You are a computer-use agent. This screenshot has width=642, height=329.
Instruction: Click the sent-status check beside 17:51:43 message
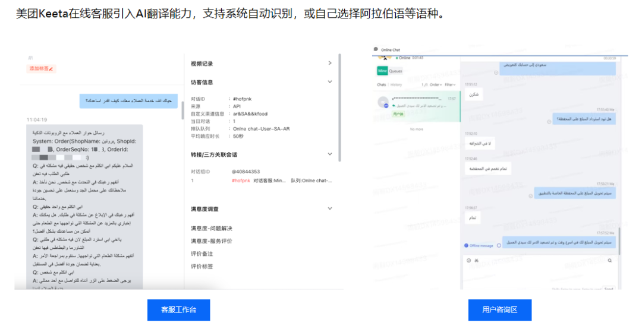click(549, 122)
